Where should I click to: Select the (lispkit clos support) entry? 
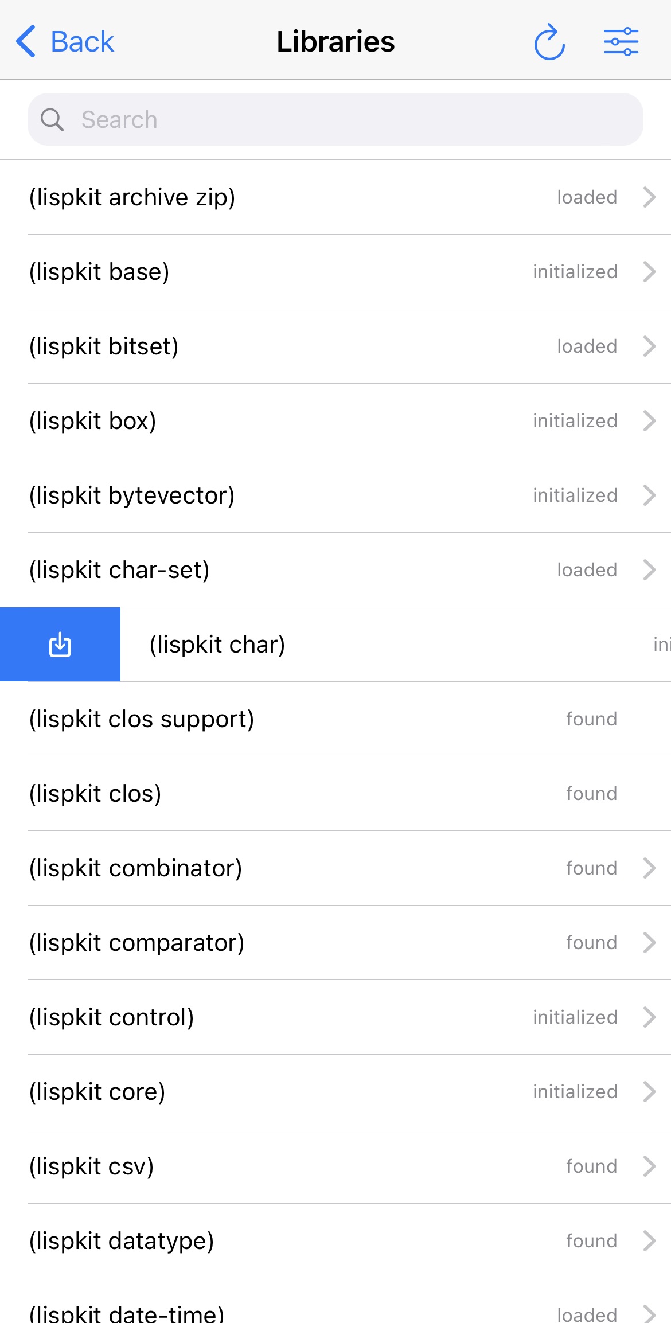335,719
